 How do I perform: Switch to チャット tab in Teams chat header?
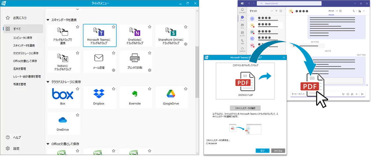pyautogui.click(x=331, y=11)
